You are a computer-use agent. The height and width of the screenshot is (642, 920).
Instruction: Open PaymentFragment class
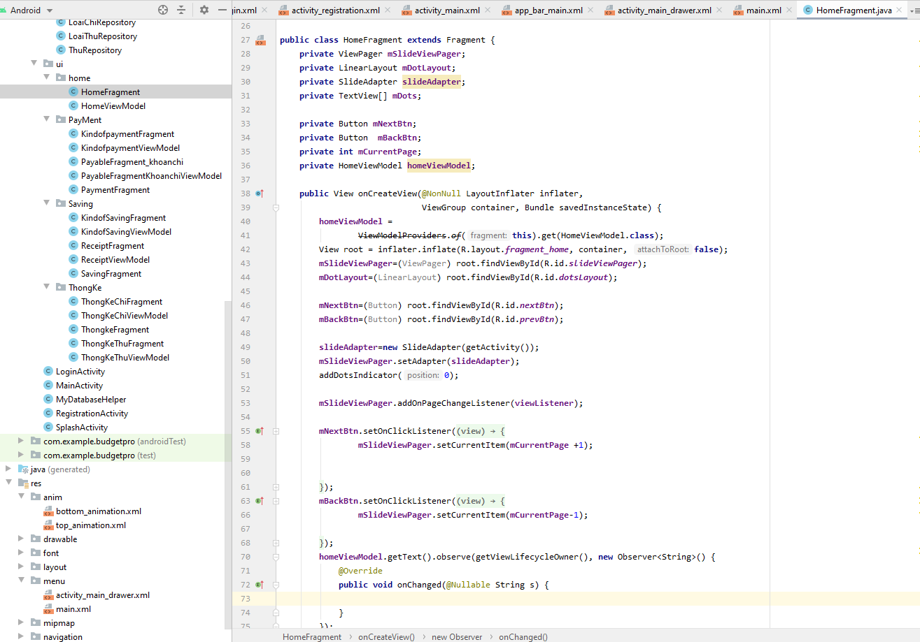point(115,189)
